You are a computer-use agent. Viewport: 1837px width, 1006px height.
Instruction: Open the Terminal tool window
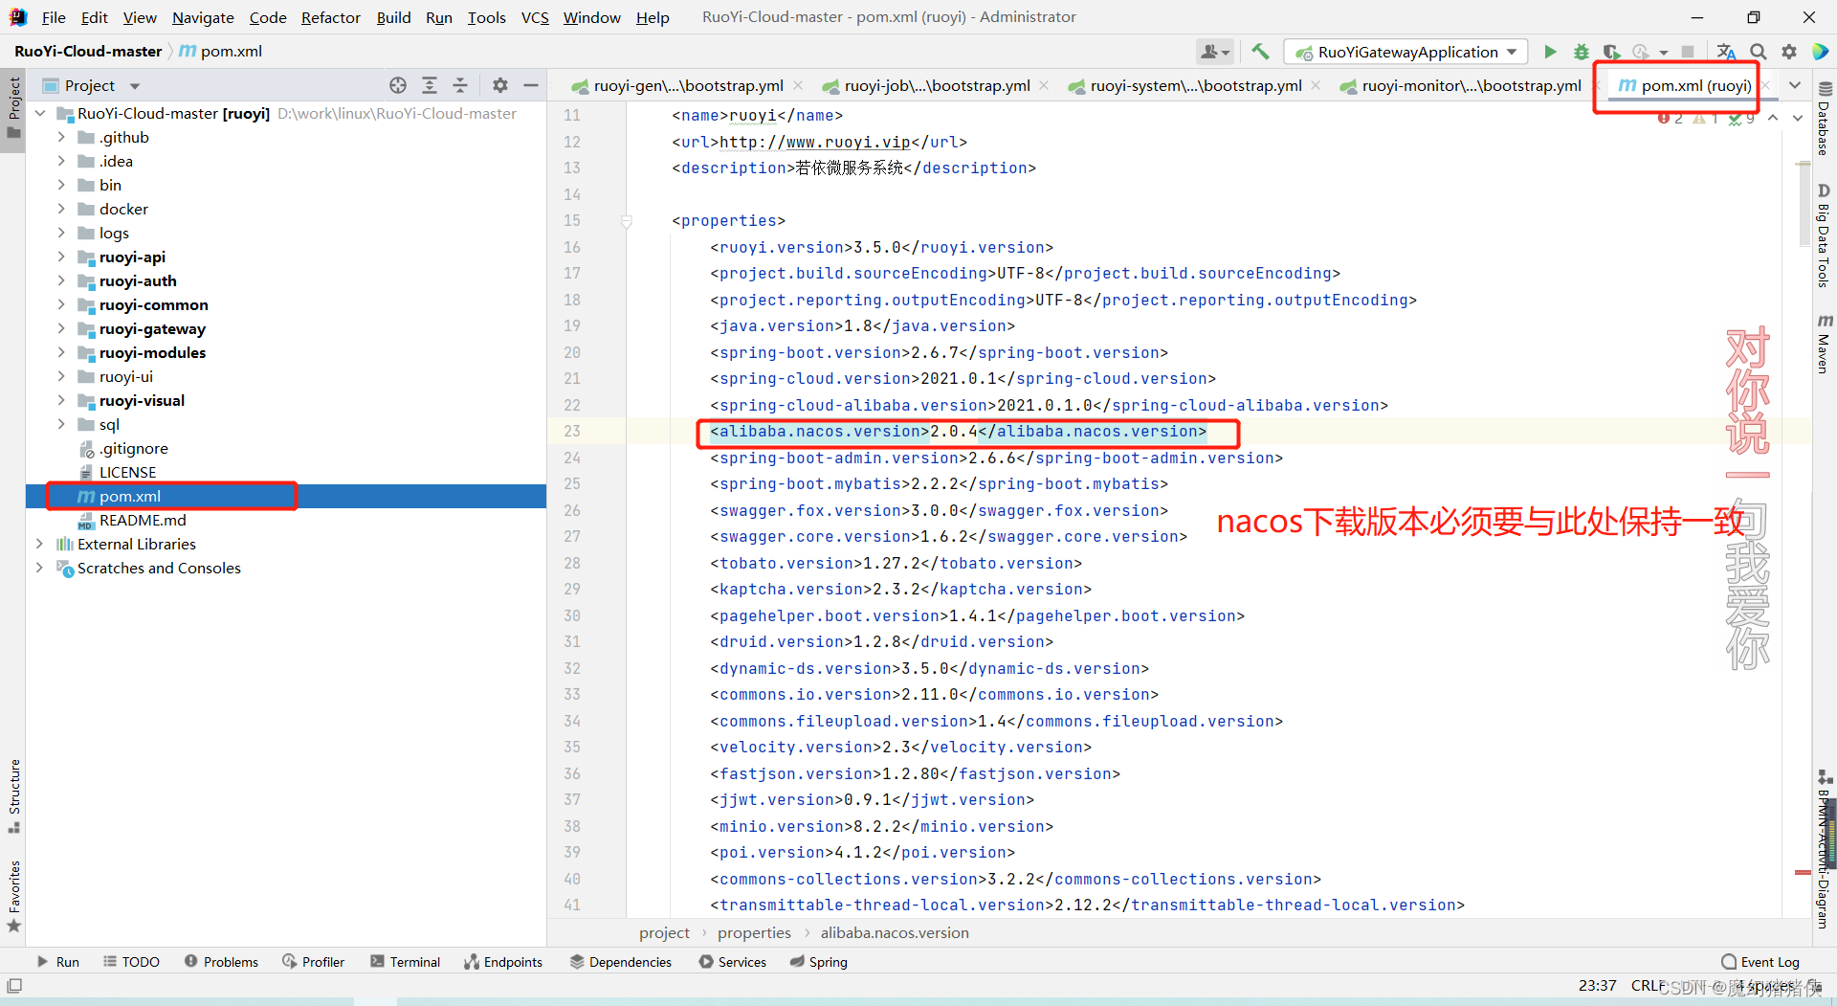pos(405,962)
